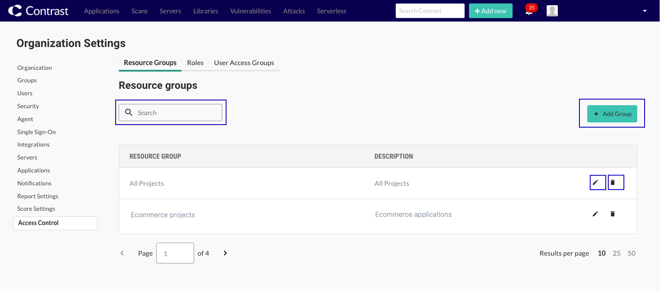The image size is (661, 291).
Task: Focus the resource groups Search field
Action: coord(177,113)
